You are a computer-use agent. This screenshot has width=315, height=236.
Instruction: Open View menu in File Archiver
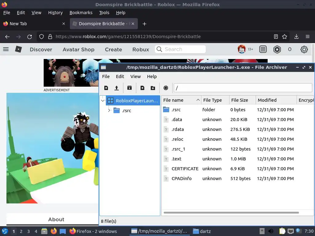[135, 77]
